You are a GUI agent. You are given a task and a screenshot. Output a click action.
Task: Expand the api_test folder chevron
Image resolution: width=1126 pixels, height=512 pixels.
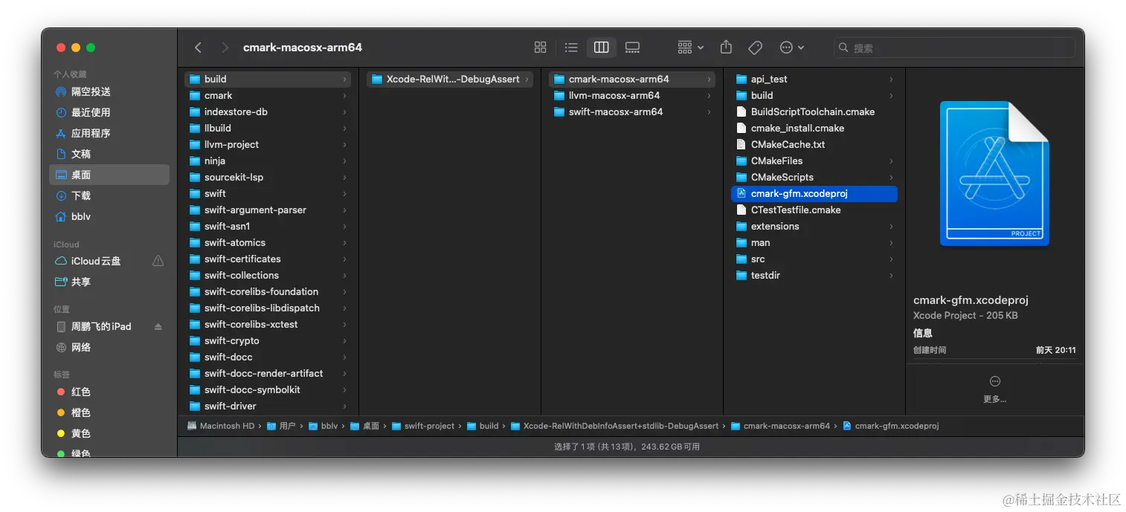click(x=891, y=79)
